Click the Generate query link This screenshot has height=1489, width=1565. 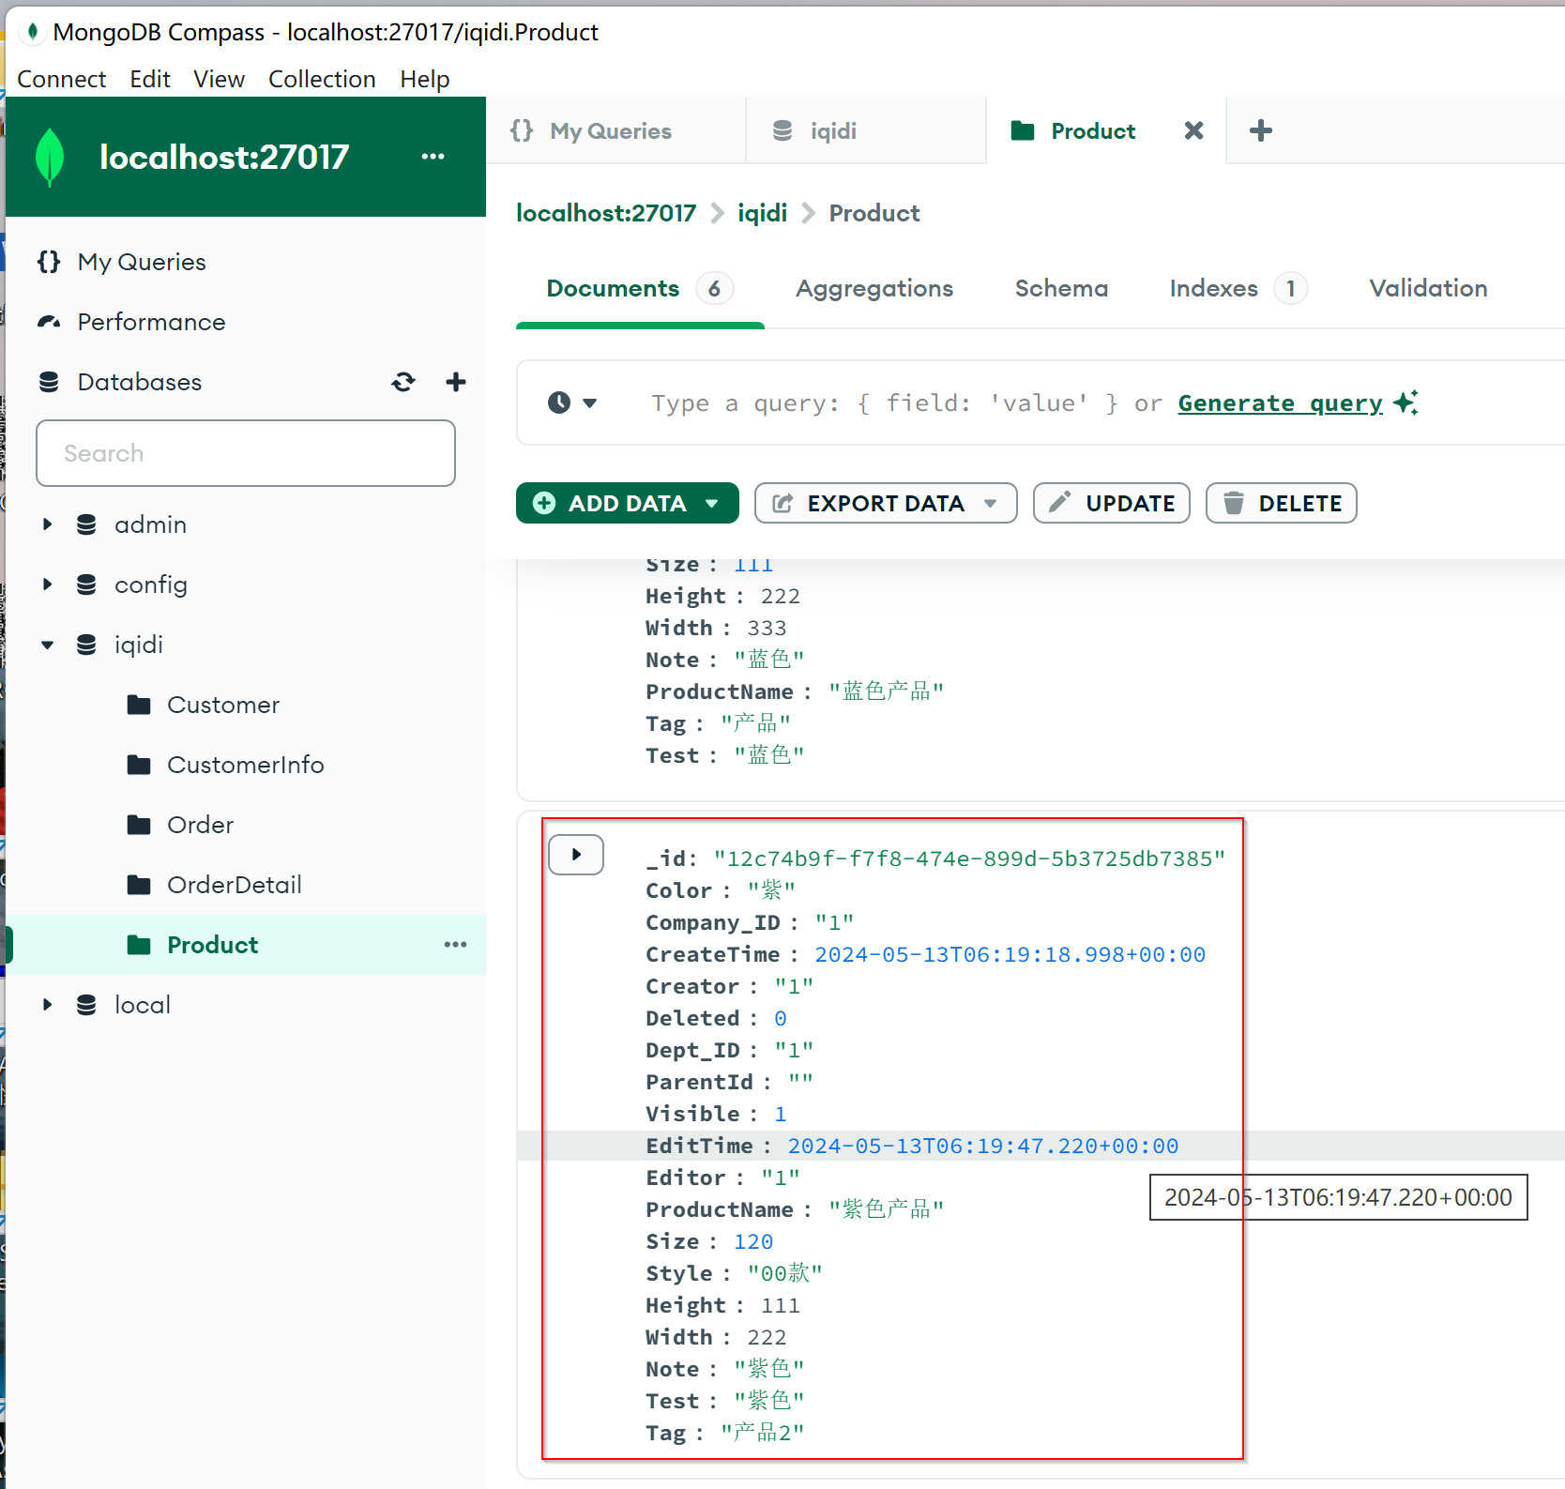click(1281, 403)
